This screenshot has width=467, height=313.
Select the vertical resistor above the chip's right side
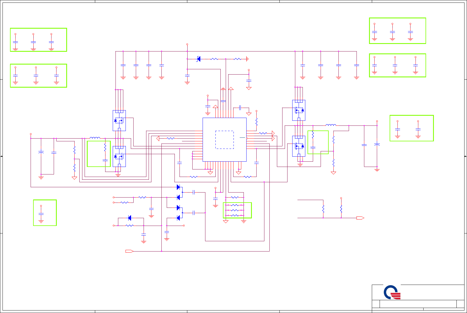click(x=256, y=122)
